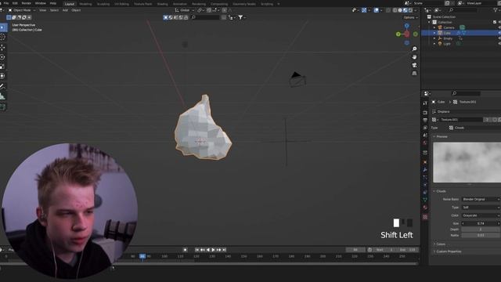Switch viewport to material preview shading

click(x=405, y=10)
